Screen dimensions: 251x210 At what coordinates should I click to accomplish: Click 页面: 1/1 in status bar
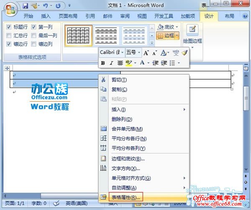(15, 203)
